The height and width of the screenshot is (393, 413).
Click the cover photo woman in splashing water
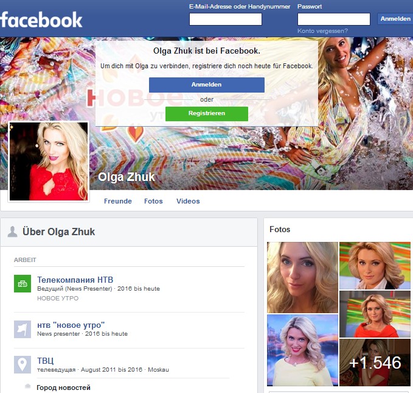(342, 105)
